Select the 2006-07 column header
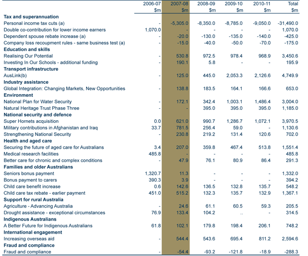Screen dimensions: 308x256 coord(152,4)
